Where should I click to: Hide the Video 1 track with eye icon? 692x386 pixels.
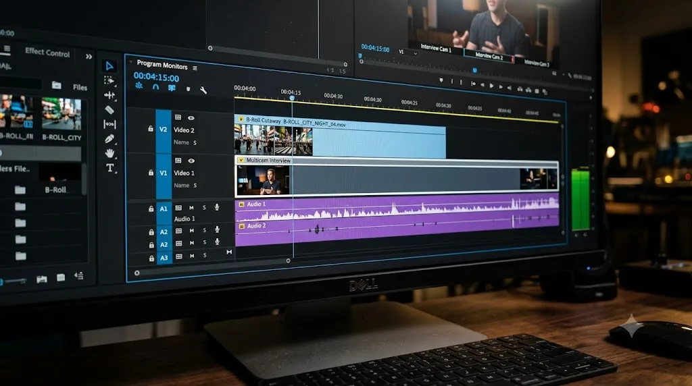pos(191,161)
